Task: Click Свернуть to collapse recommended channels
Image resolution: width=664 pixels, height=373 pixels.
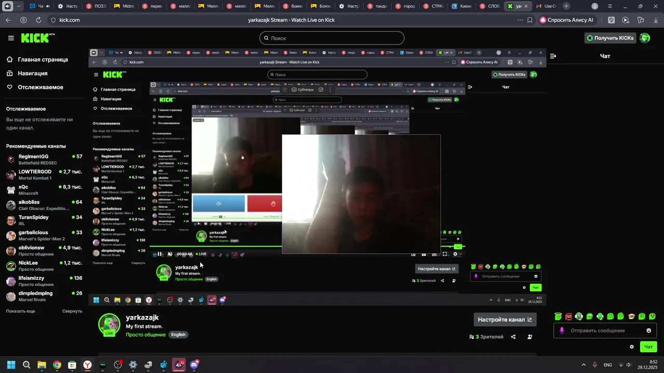Action: (72, 311)
